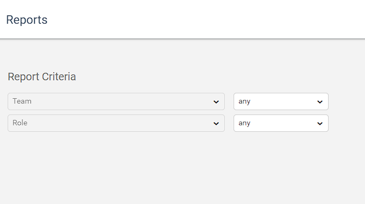Screen dimensions: 365x204
Task: Click the chevron arrow in the Team dropdown
Action: pyautogui.click(x=216, y=102)
